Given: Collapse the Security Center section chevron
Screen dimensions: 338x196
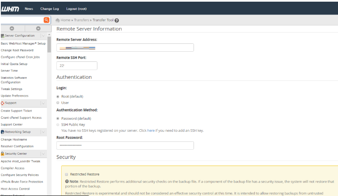Looking at the screenshot, I should 43,153.
